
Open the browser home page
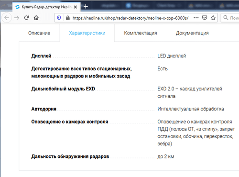point(36,18)
